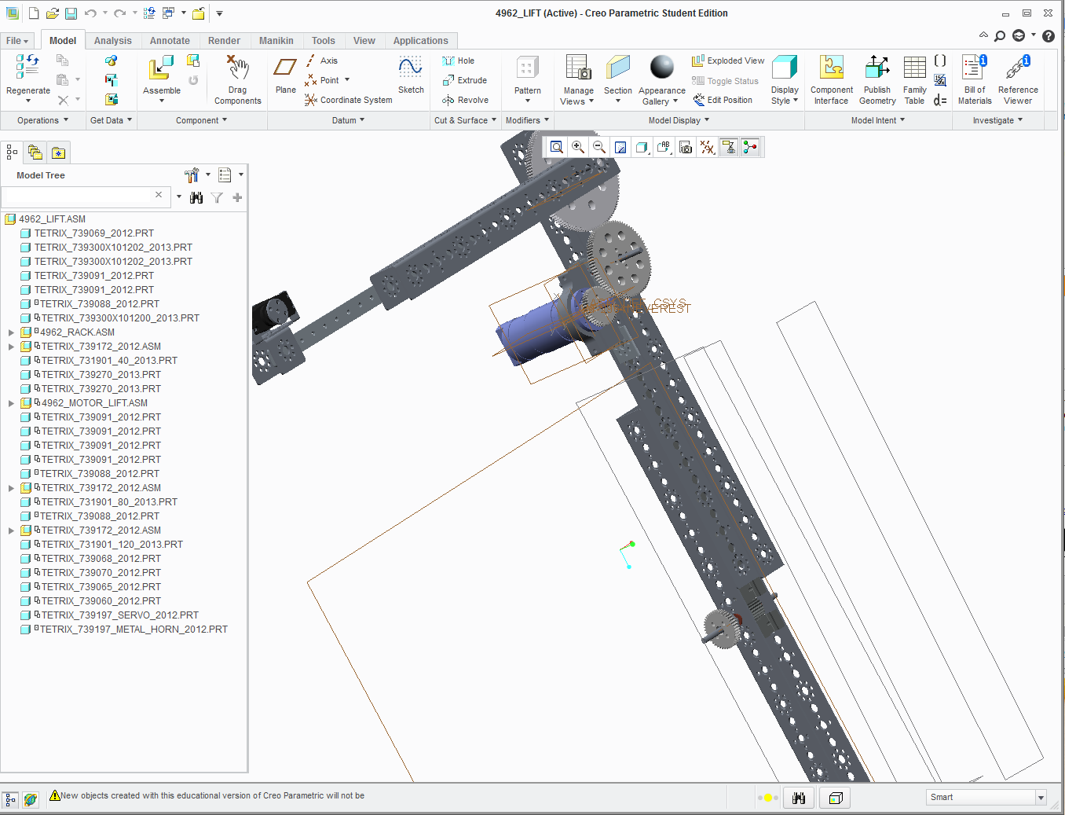Choose the Extrude feature tool

point(465,80)
